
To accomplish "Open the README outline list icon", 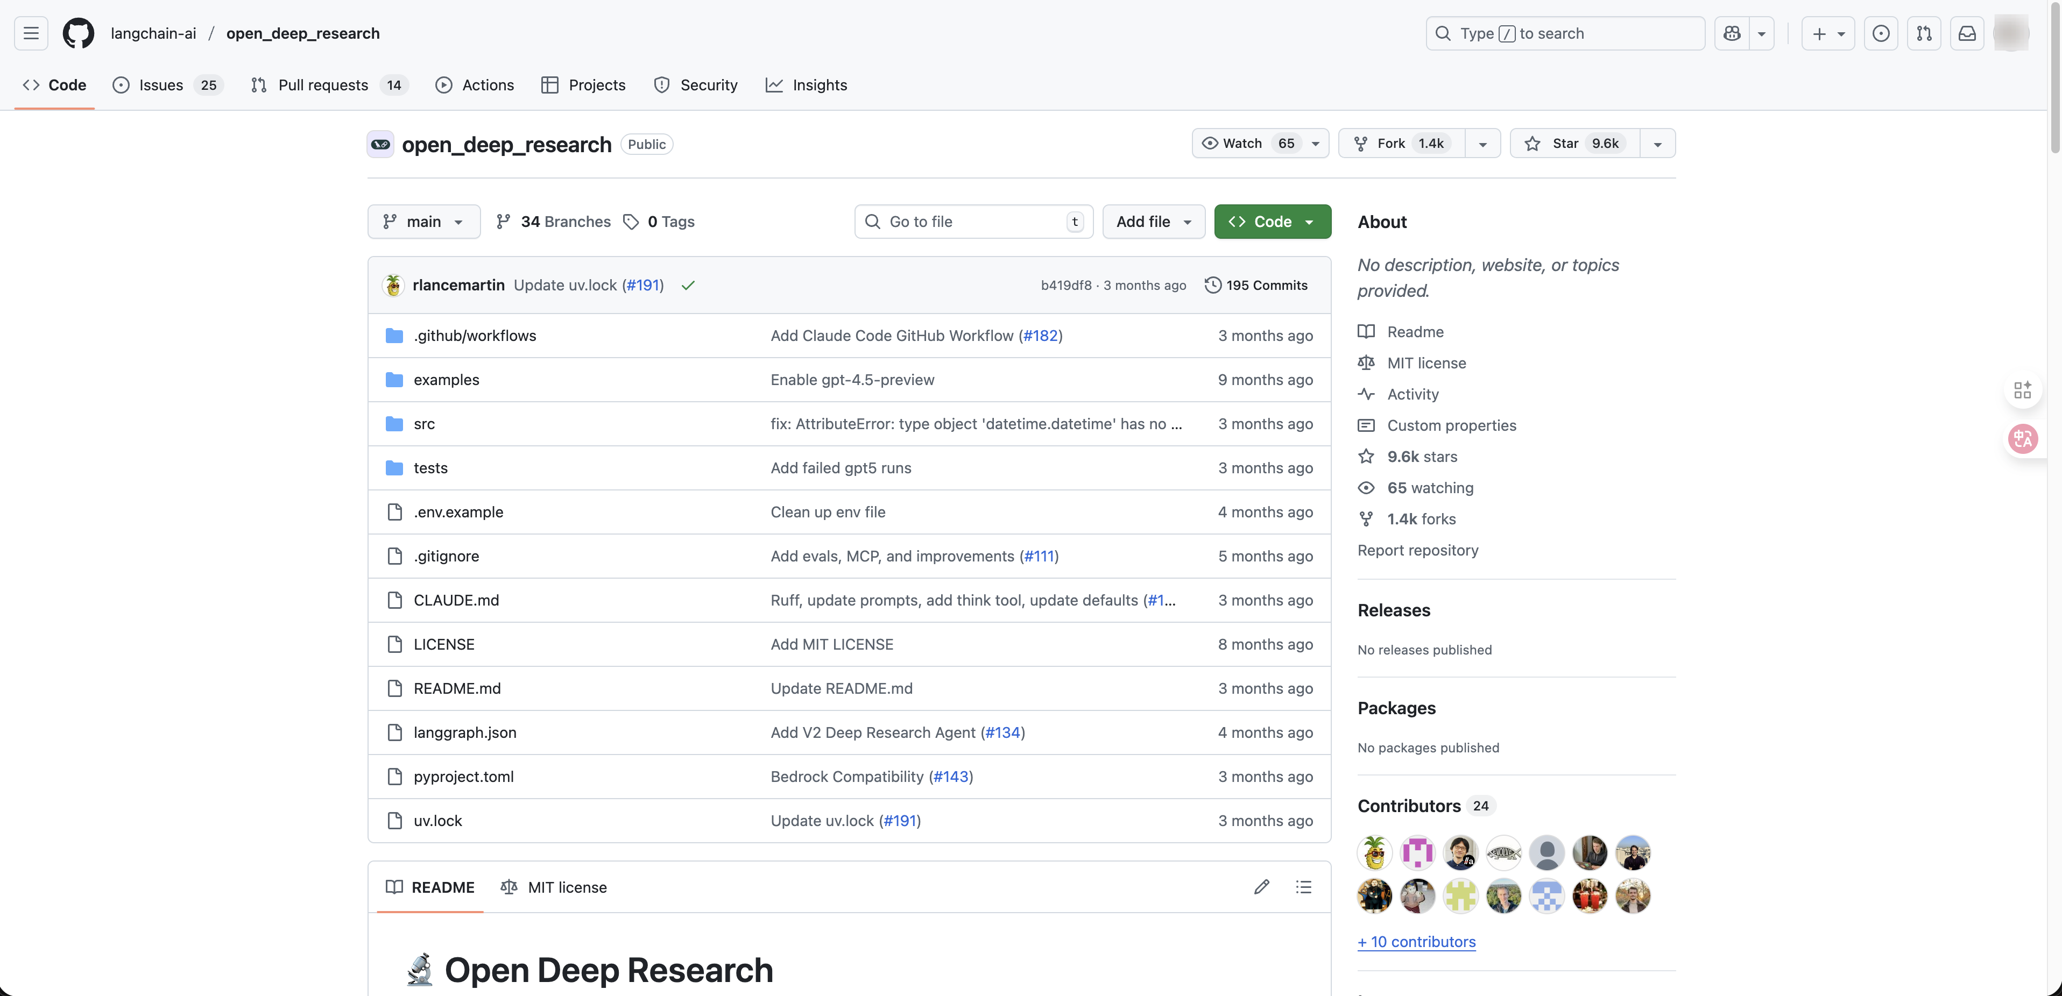I will tap(1304, 887).
